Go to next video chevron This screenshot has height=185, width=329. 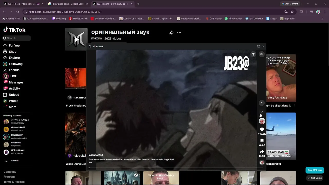click(x=262, y=112)
